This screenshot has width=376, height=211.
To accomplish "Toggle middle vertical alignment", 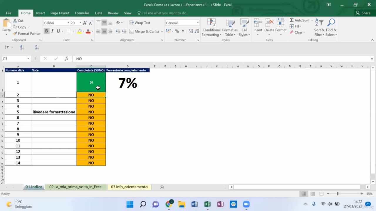I will click(x=104, y=23).
